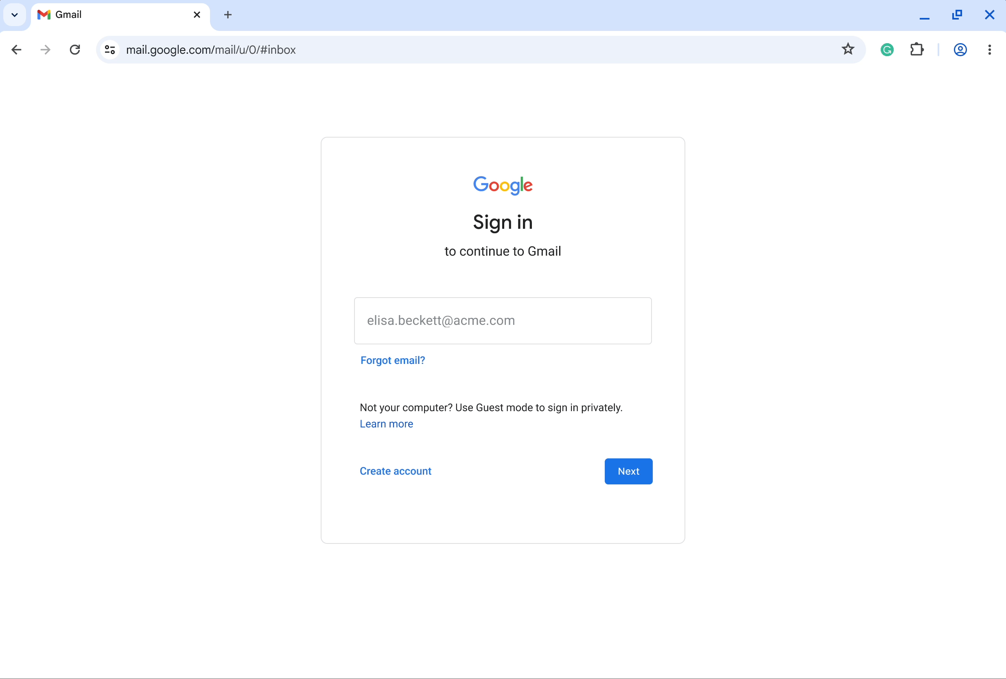1006x679 pixels.
Task: Click the 'Learn more' link
Action: (x=386, y=424)
